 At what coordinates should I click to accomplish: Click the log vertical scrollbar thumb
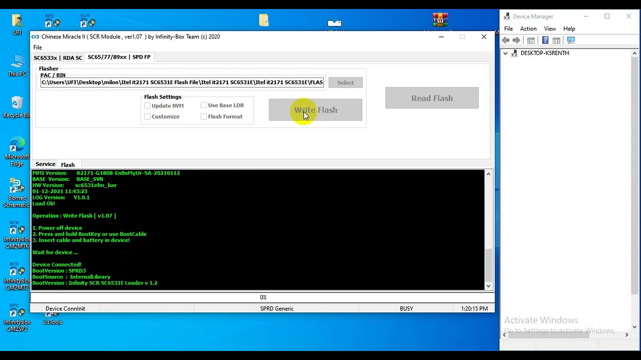tap(488, 265)
